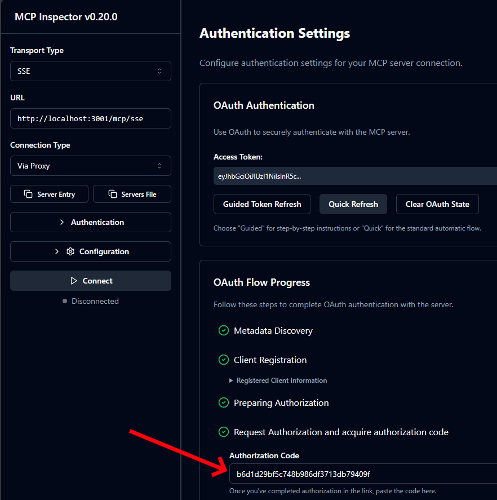Image resolution: width=497 pixels, height=500 pixels.
Task: Click the Server Entry copy button
Action: [x=50, y=194]
